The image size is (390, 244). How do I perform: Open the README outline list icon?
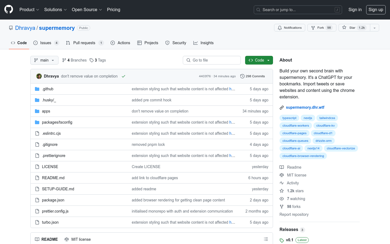coord(266,239)
